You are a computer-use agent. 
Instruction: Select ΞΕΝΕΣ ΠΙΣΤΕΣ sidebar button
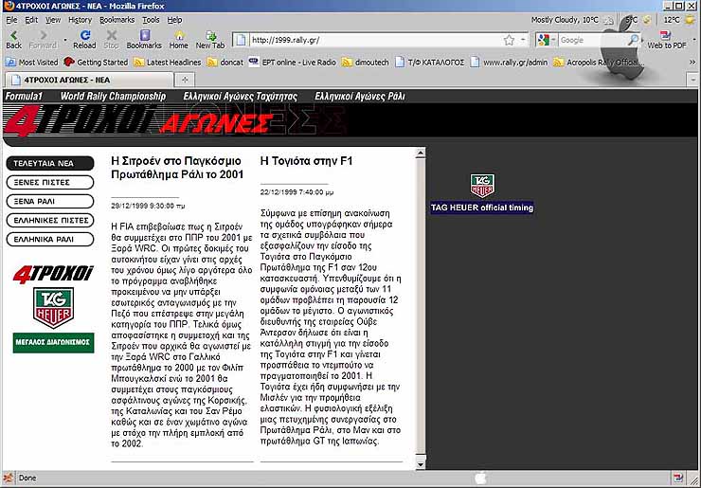click(x=50, y=182)
